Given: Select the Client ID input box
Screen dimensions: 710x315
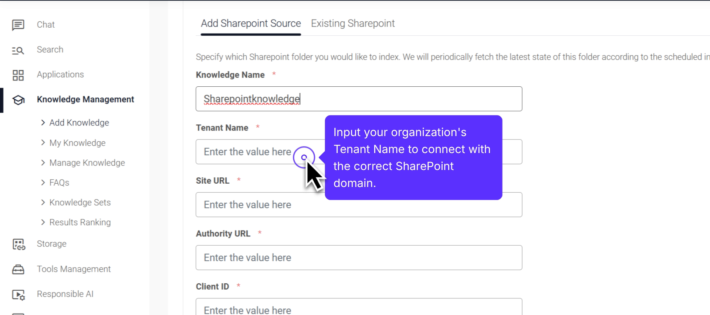Looking at the screenshot, I should point(359,308).
